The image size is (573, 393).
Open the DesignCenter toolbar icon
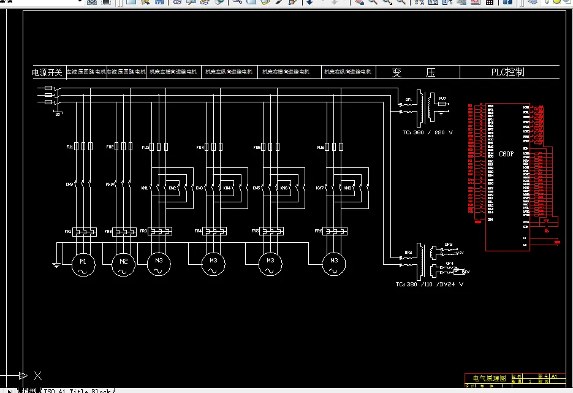point(433,2)
